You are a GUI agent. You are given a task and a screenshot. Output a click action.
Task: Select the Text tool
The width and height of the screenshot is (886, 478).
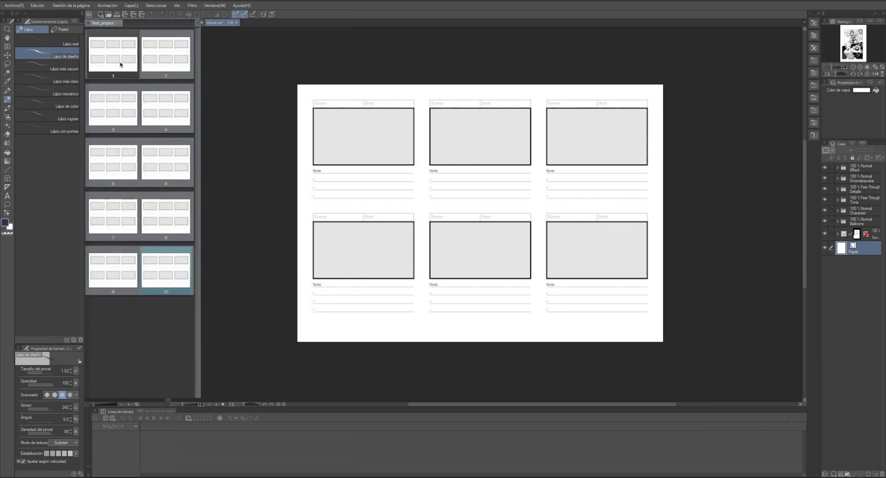(7, 196)
